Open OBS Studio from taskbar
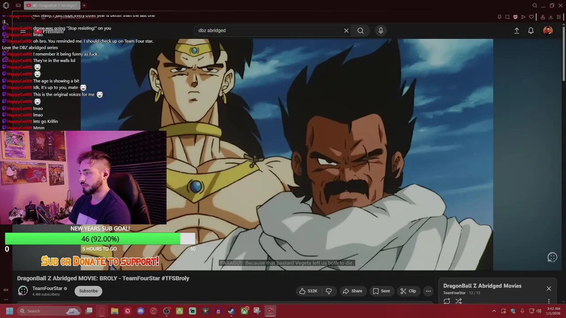This screenshot has height=318, width=566. 166,311
